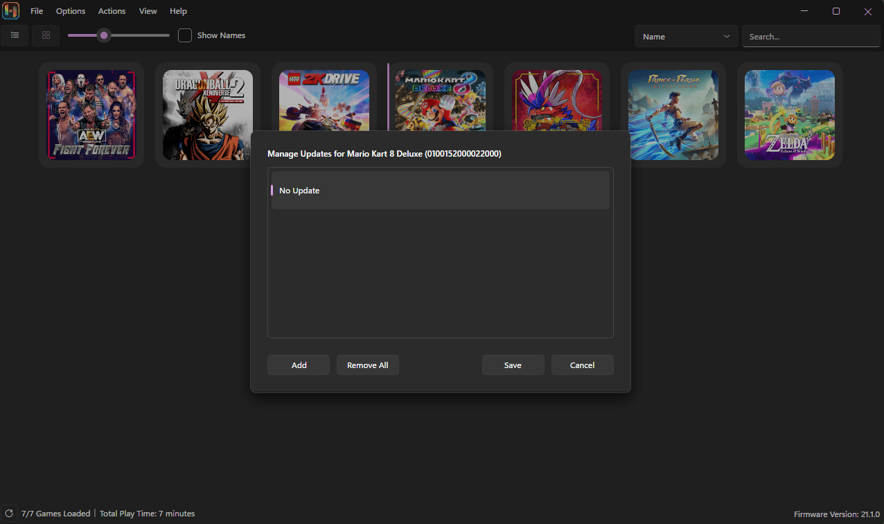
Task: Click the Manage Updates dialog title text
Action: tap(384, 154)
